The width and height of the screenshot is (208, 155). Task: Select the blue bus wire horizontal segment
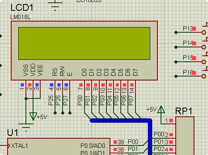coord(121,120)
